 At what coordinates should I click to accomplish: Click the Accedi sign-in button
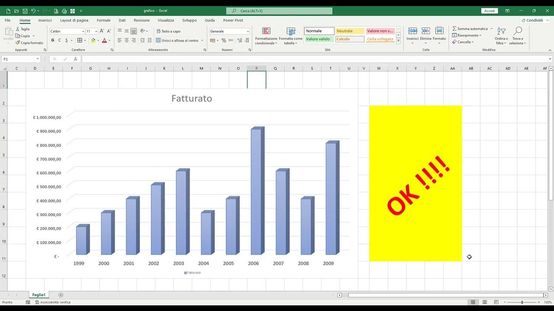[x=490, y=11]
